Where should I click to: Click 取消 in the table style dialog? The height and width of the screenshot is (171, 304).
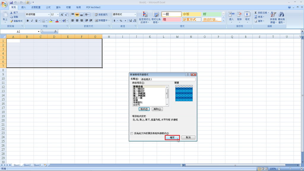pyautogui.click(x=188, y=138)
